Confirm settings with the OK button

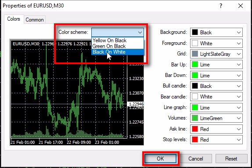point(160,159)
